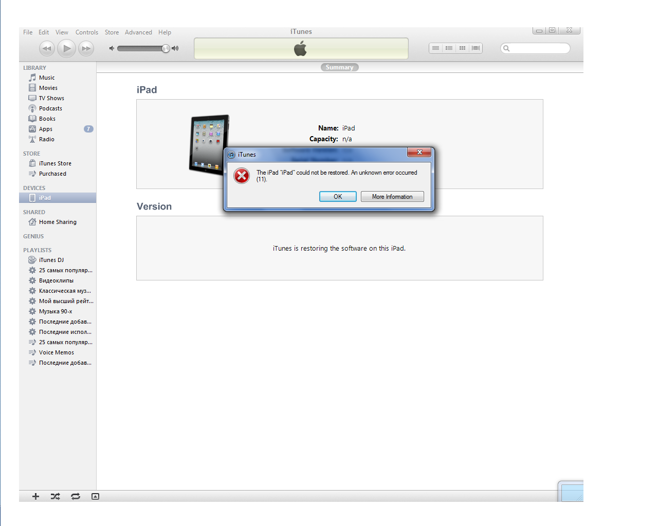Open the Books library
The image size is (658, 526).
click(x=47, y=119)
